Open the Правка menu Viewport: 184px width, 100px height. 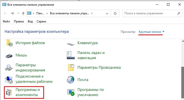coord(19,22)
